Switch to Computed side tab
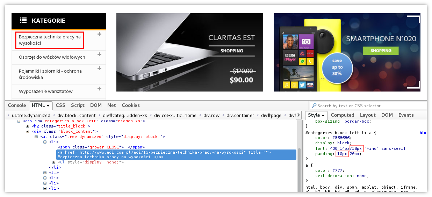Image resolution: width=432 pixels, height=197 pixels. click(x=343, y=115)
